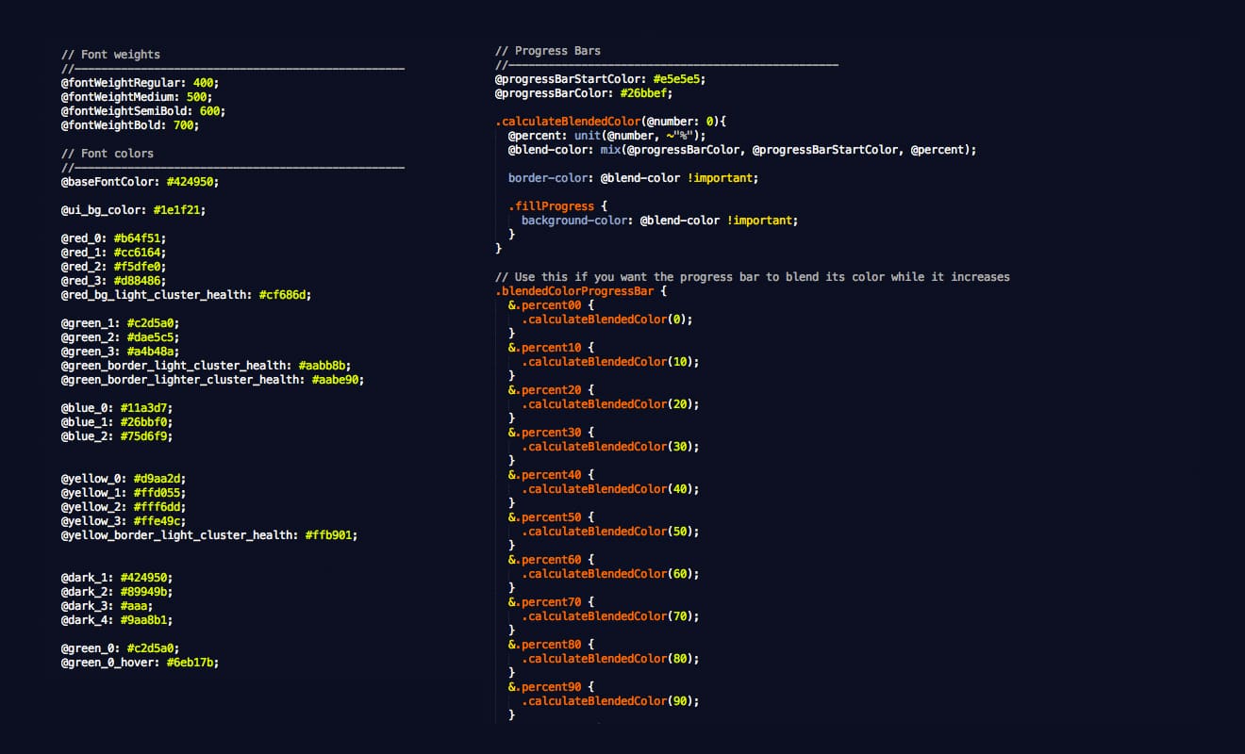Click the @blue_1 variable name
This screenshot has width=1245, height=754.
pos(88,422)
